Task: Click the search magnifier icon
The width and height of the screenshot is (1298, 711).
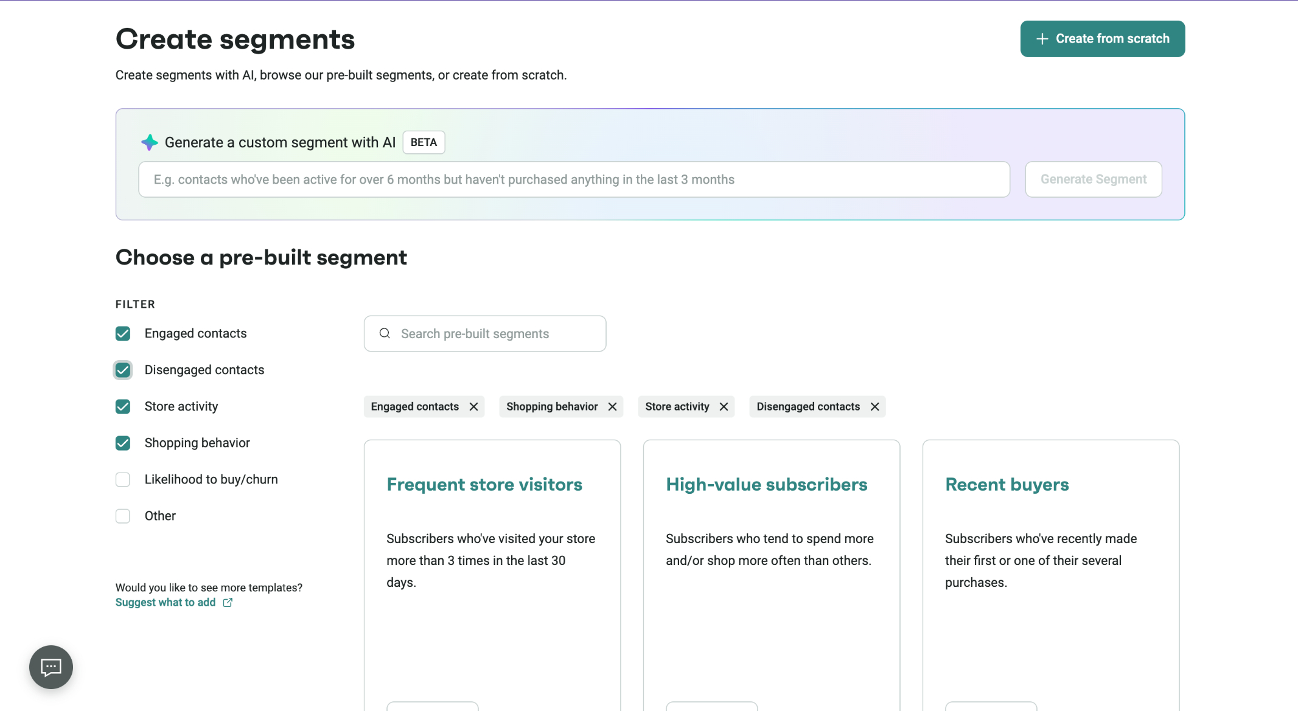Action: tap(385, 333)
